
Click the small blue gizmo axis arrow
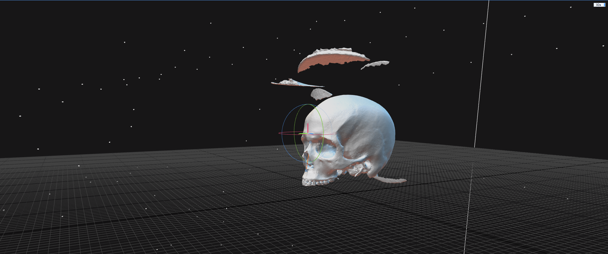click(x=312, y=134)
